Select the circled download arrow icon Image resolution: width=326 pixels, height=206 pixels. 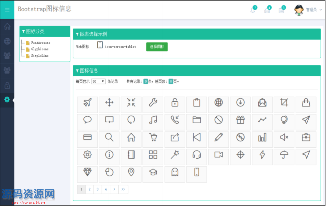click(240, 105)
